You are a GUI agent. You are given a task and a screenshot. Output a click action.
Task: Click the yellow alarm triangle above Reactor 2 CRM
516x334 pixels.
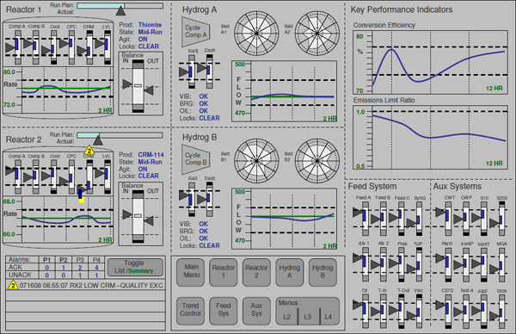(x=89, y=150)
